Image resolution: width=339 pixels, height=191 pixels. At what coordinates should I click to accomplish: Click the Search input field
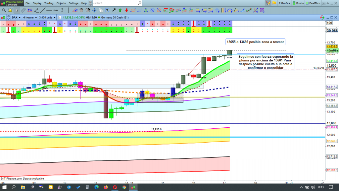[116, 3]
